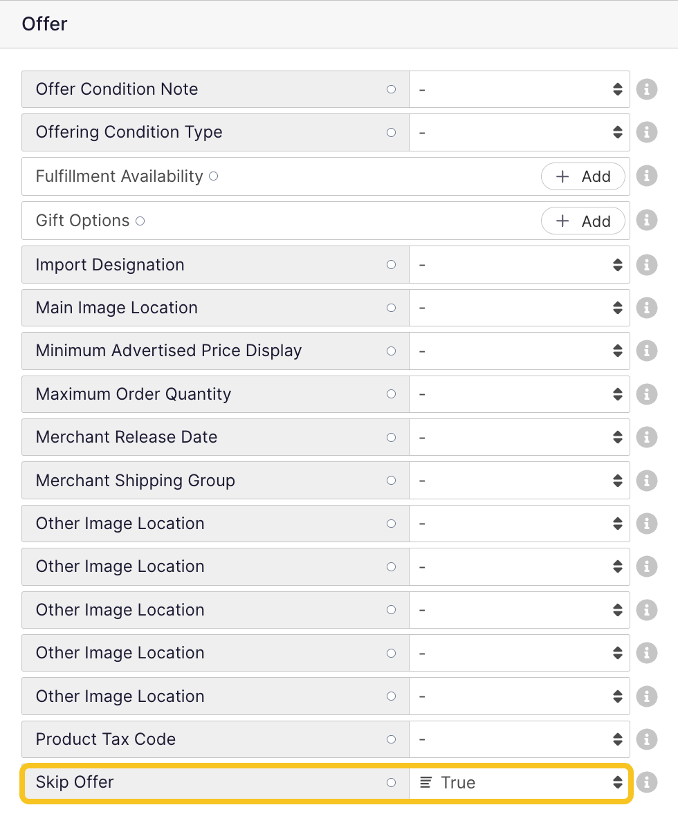Click info icon beside Gift Options

click(646, 221)
